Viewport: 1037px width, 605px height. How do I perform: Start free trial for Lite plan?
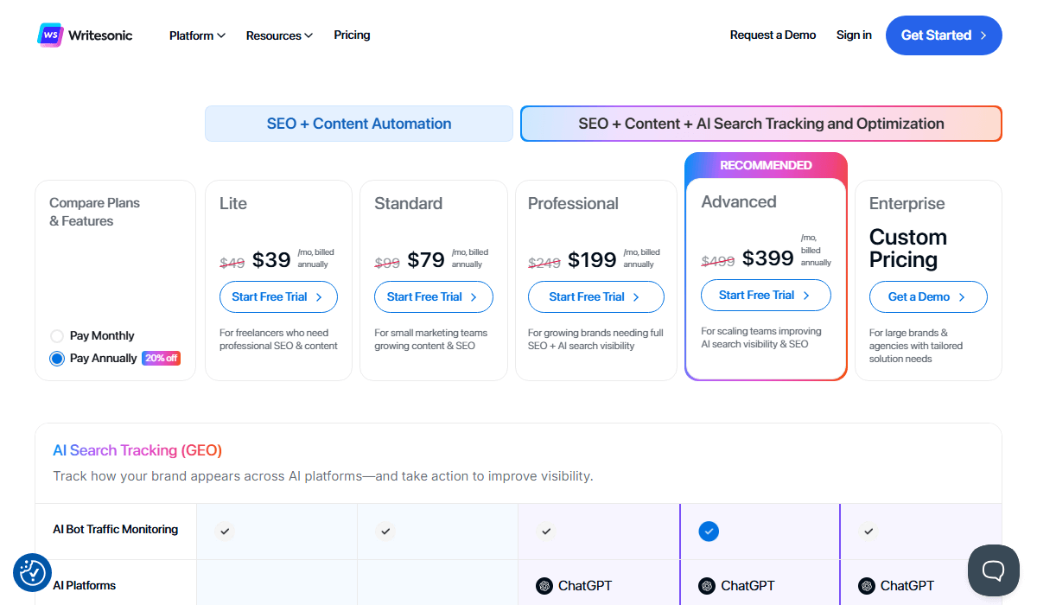277,296
